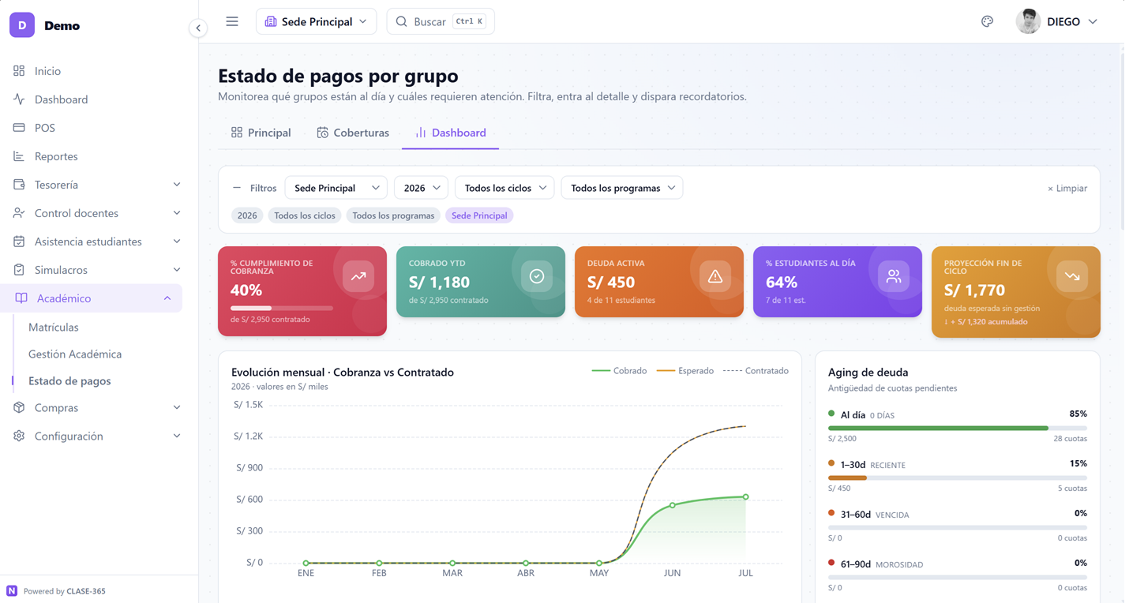Click the 2026 filter chip
This screenshot has height=603, width=1129.
click(x=247, y=215)
